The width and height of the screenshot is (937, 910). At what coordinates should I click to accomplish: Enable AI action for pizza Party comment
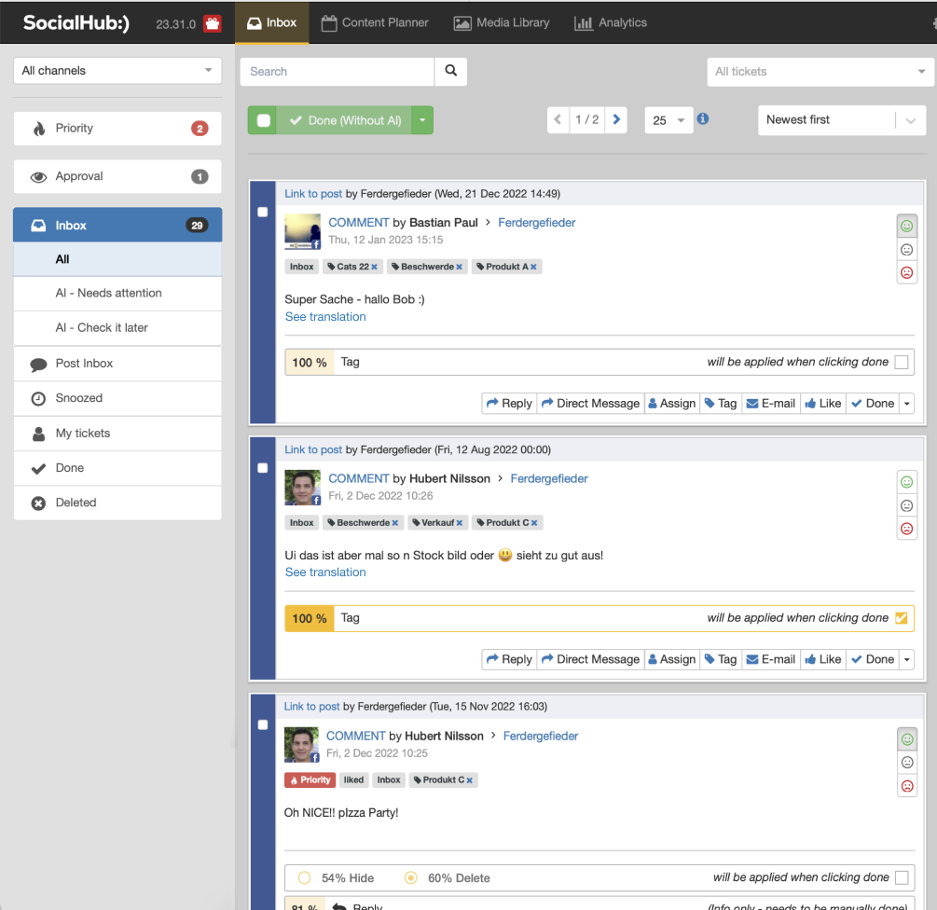902,877
